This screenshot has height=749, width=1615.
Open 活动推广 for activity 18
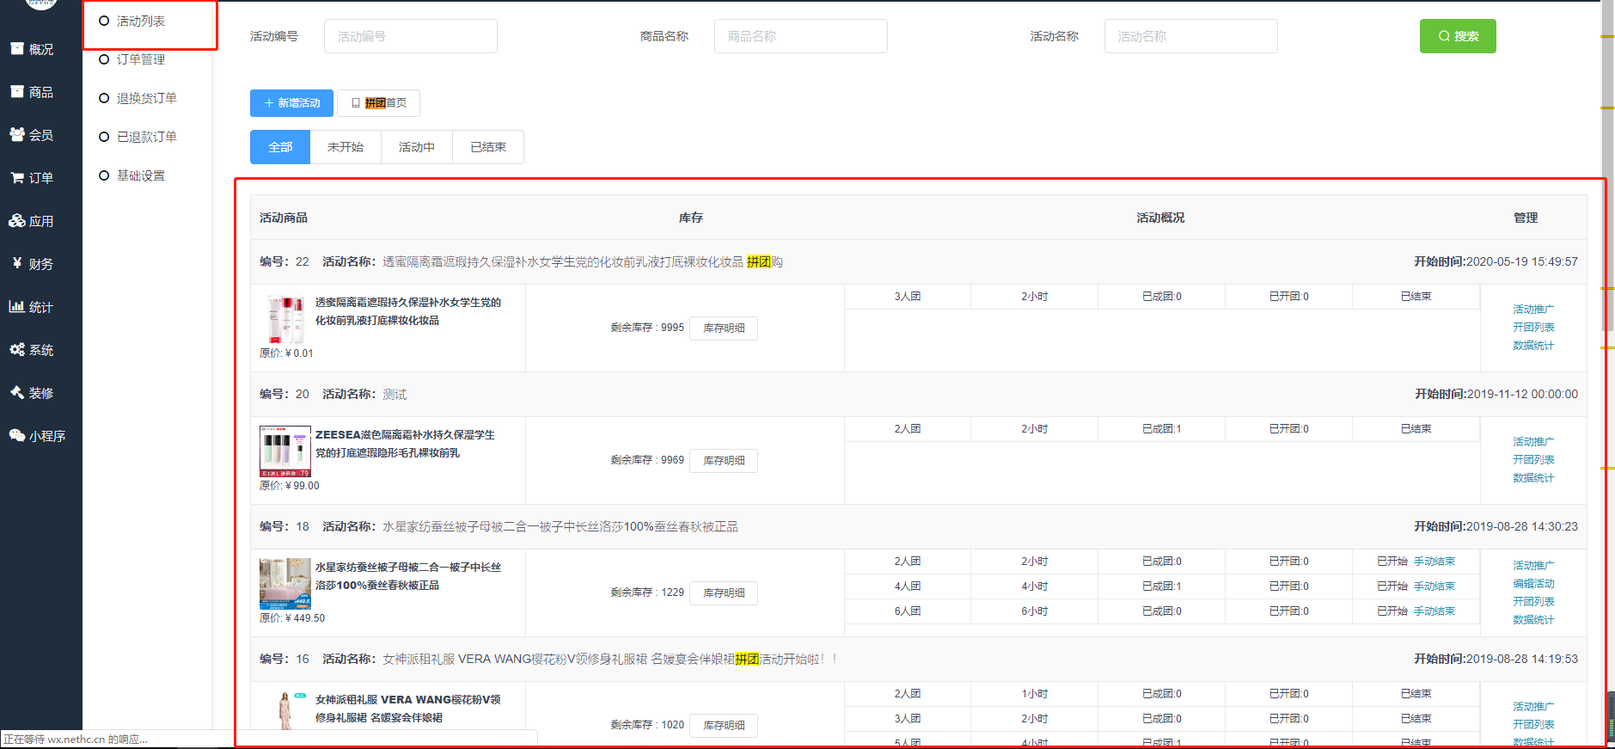tap(1533, 566)
